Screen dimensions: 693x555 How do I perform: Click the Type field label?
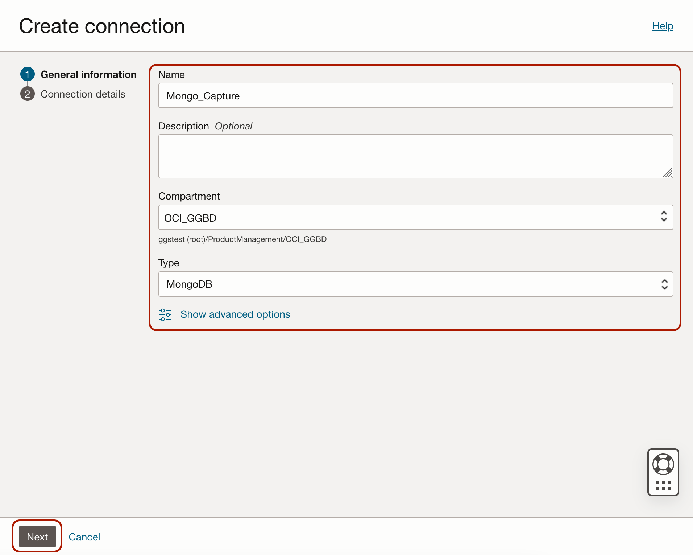169,263
